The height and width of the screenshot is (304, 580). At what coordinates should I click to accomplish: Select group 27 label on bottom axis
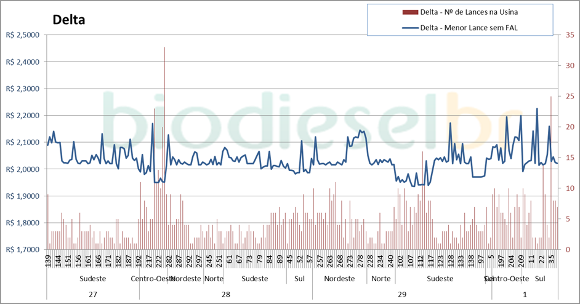[x=92, y=295]
